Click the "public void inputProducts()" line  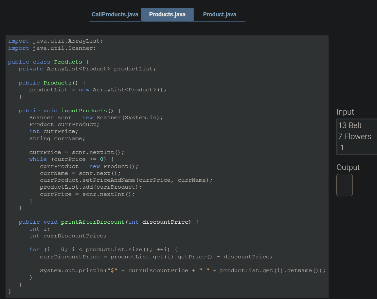click(70, 111)
